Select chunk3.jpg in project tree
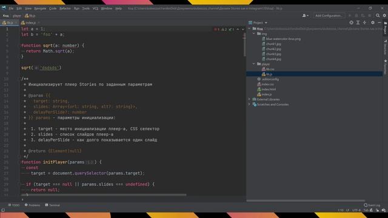Screen dimensions: 388x218 [271, 54]
